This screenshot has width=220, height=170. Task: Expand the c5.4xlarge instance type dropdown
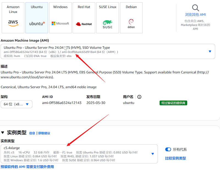point(153,154)
